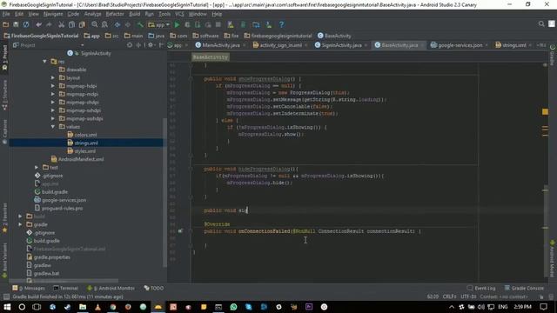Image resolution: width=557 pixels, height=313 pixels.
Task: Open the File menu
Action: (6, 14)
